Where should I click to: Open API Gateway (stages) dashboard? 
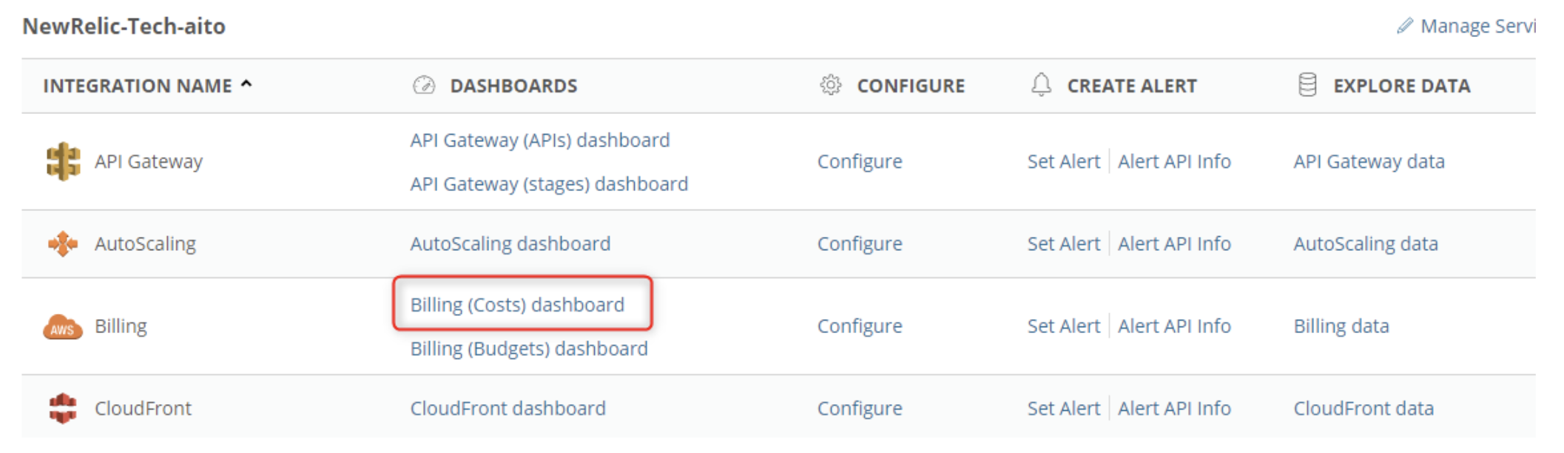tap(549, 184)
